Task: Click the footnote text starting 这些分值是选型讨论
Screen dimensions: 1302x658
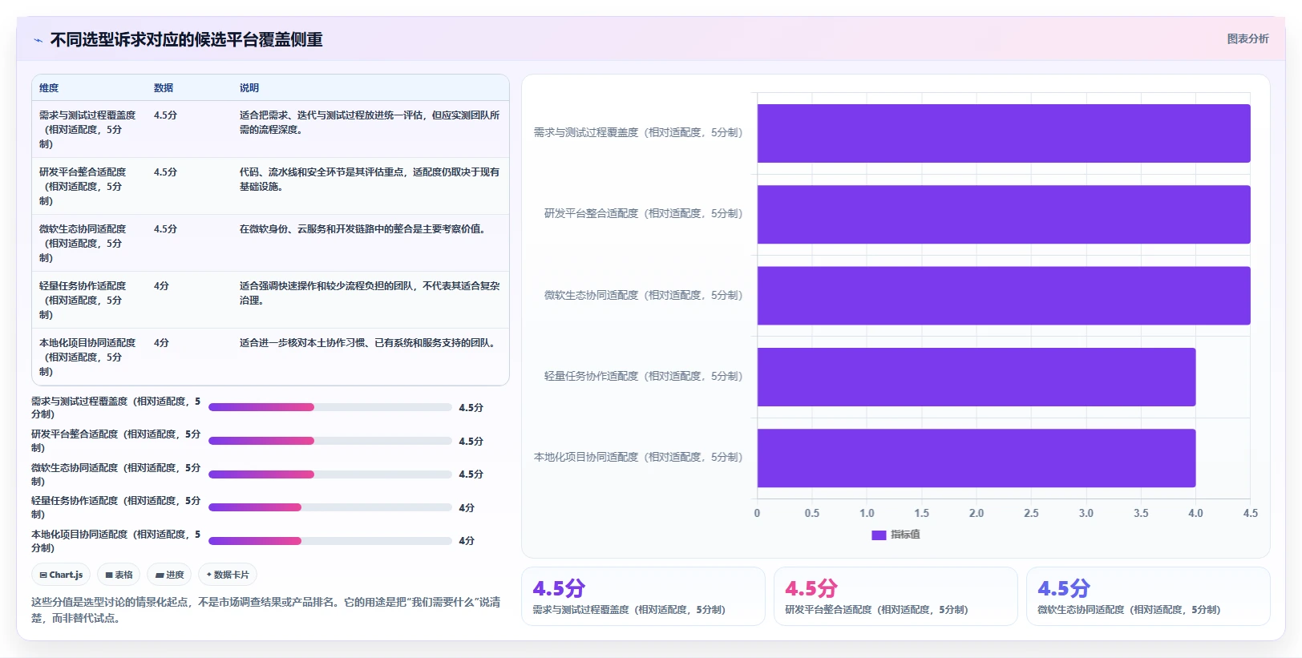Action: (265, 610)
